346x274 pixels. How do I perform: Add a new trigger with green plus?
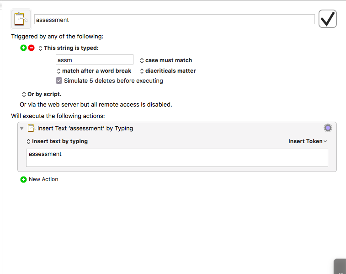pyautogui.click(x=23, y=48)
